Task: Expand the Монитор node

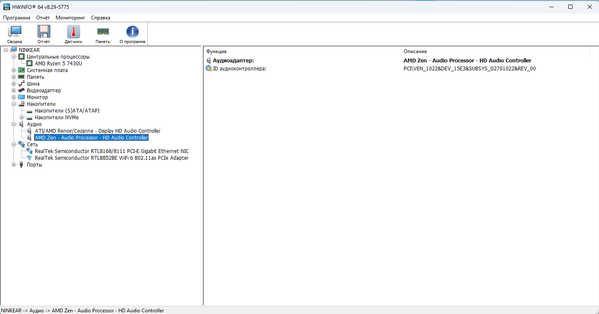Action: coord(14,97)
